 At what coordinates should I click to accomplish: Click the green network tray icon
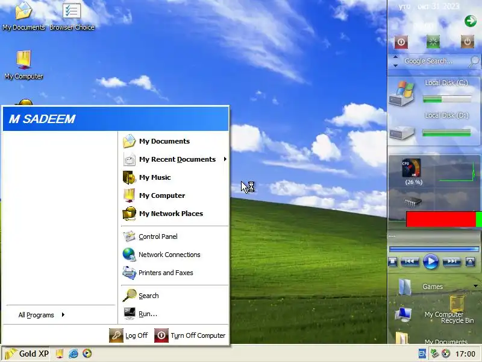point(434,354)
